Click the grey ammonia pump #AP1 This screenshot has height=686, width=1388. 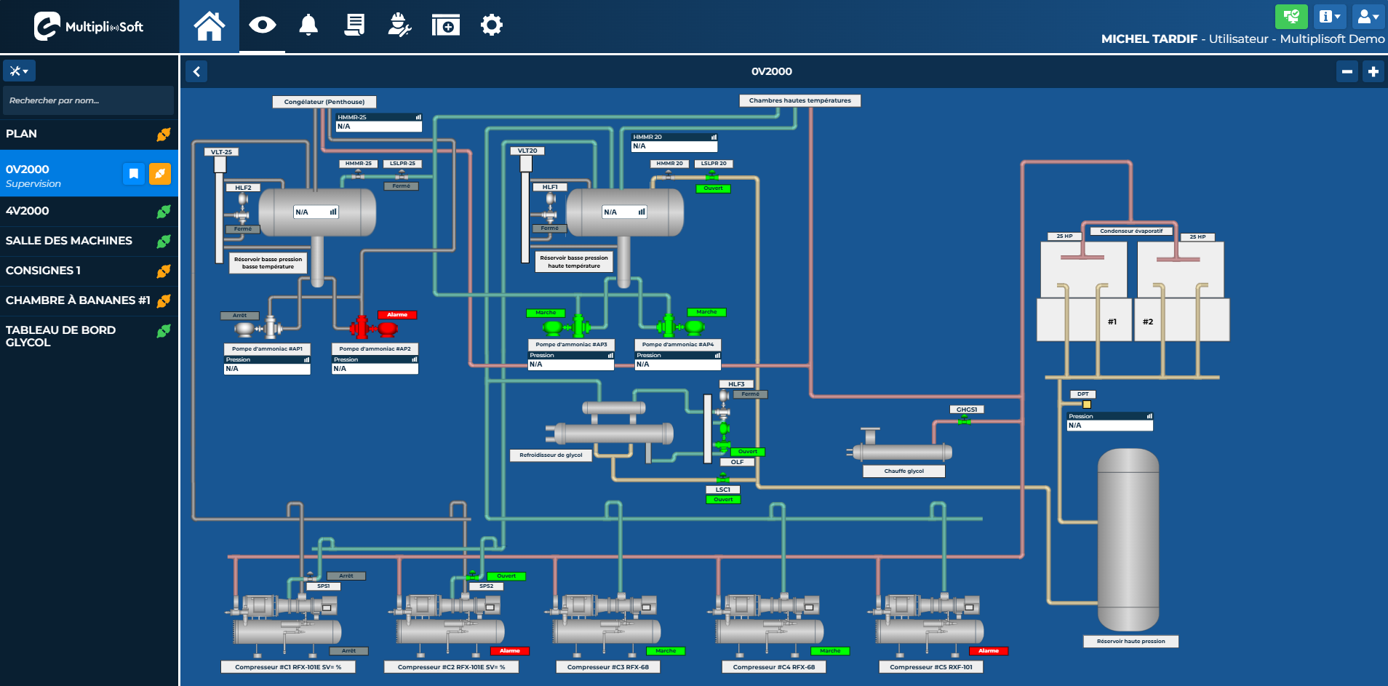pyautogui.click(x=258, y=328)
